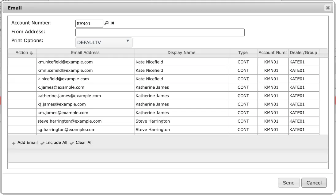Open the Print Options DEFAULTV dropdown
Image resolution: width=336 pixels, height=195 pixels.
point(104,42)
